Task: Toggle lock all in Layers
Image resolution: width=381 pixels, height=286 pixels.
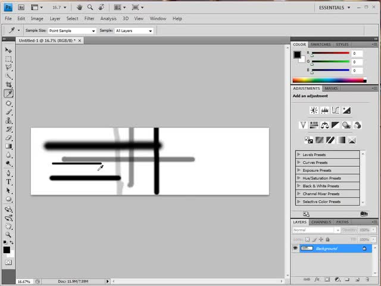Action: (327, 240)
